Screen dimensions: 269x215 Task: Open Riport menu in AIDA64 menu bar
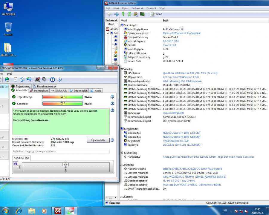coord(125,8)
